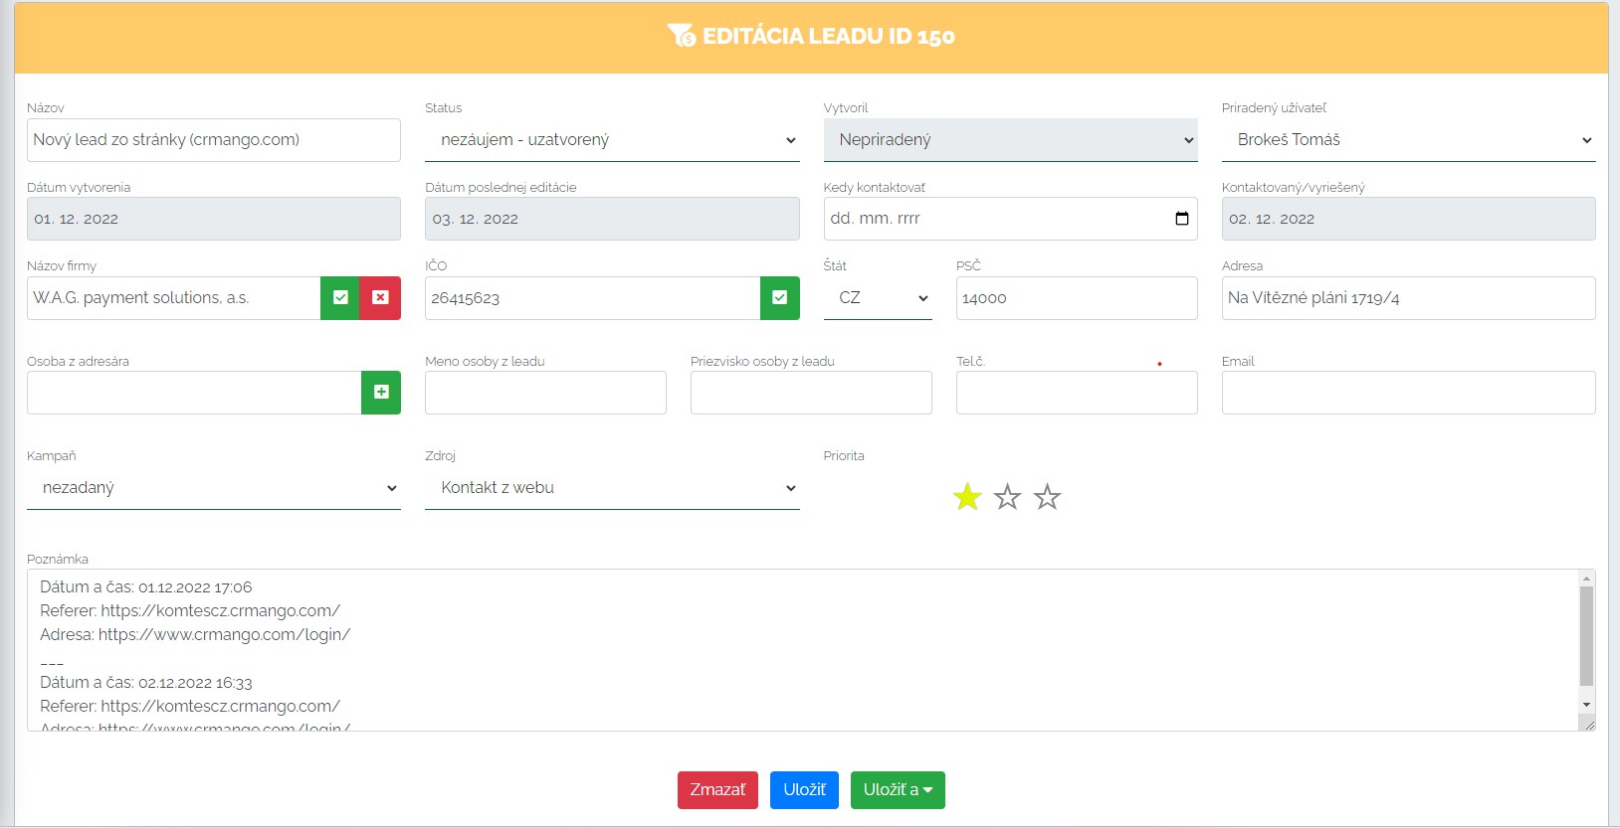Expand the Kampaň dropdown
The height and width of the screenshot is (828, 1620).
click(214, 488)
